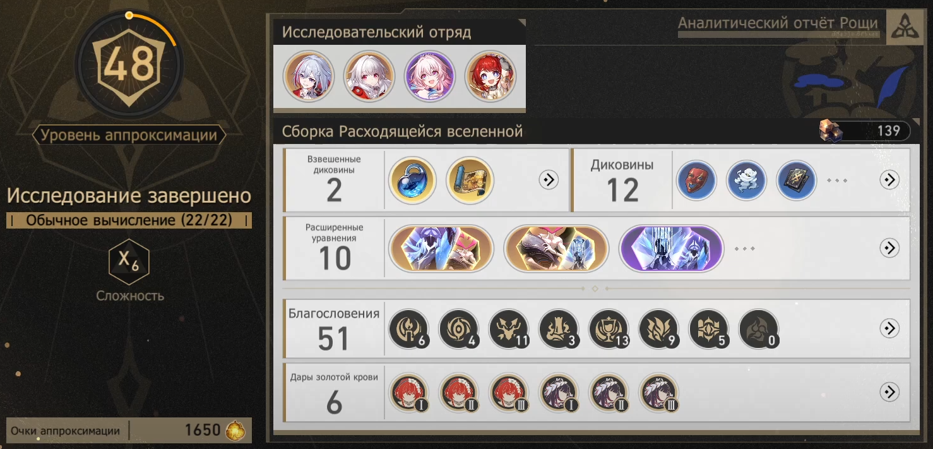The height and width of the screenshot is (449, 933).
Task: Expand the Благословения details arrow
Action: pos(889,328)
